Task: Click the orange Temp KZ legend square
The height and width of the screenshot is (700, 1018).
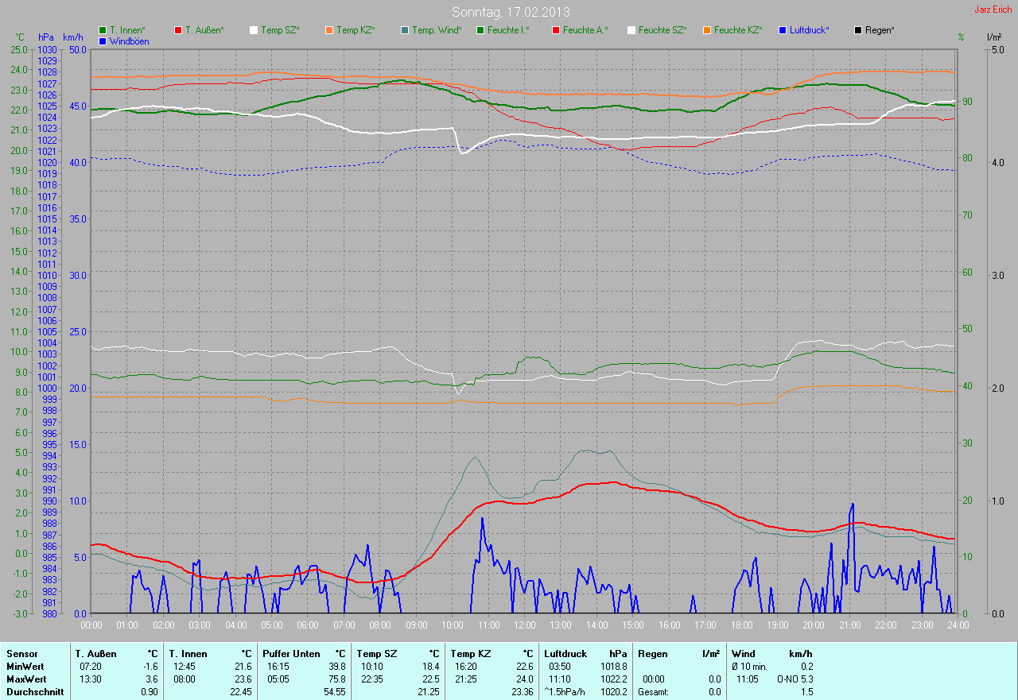Action: click(329, 30)
